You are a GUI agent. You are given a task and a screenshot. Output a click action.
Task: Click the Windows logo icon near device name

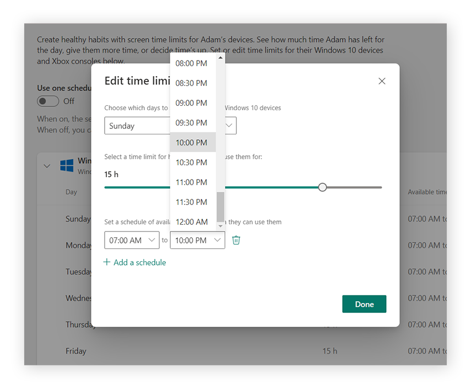(66, 164)
